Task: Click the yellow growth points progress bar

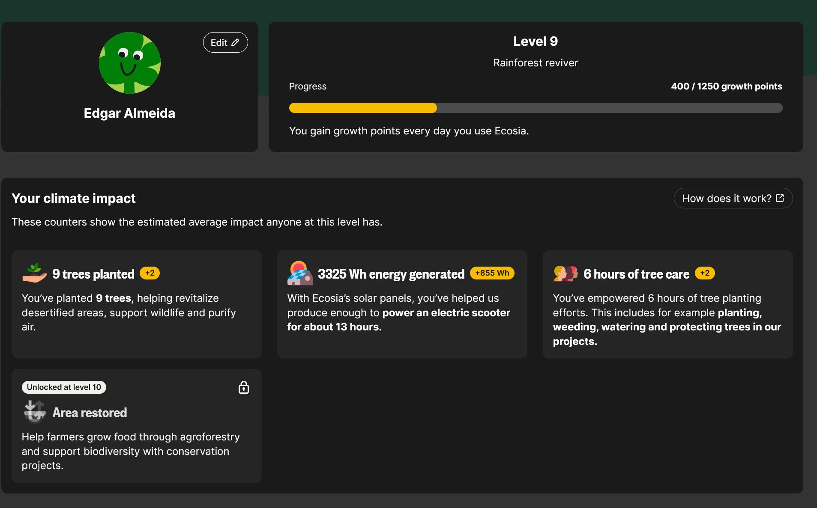Action: coord(363,108)
